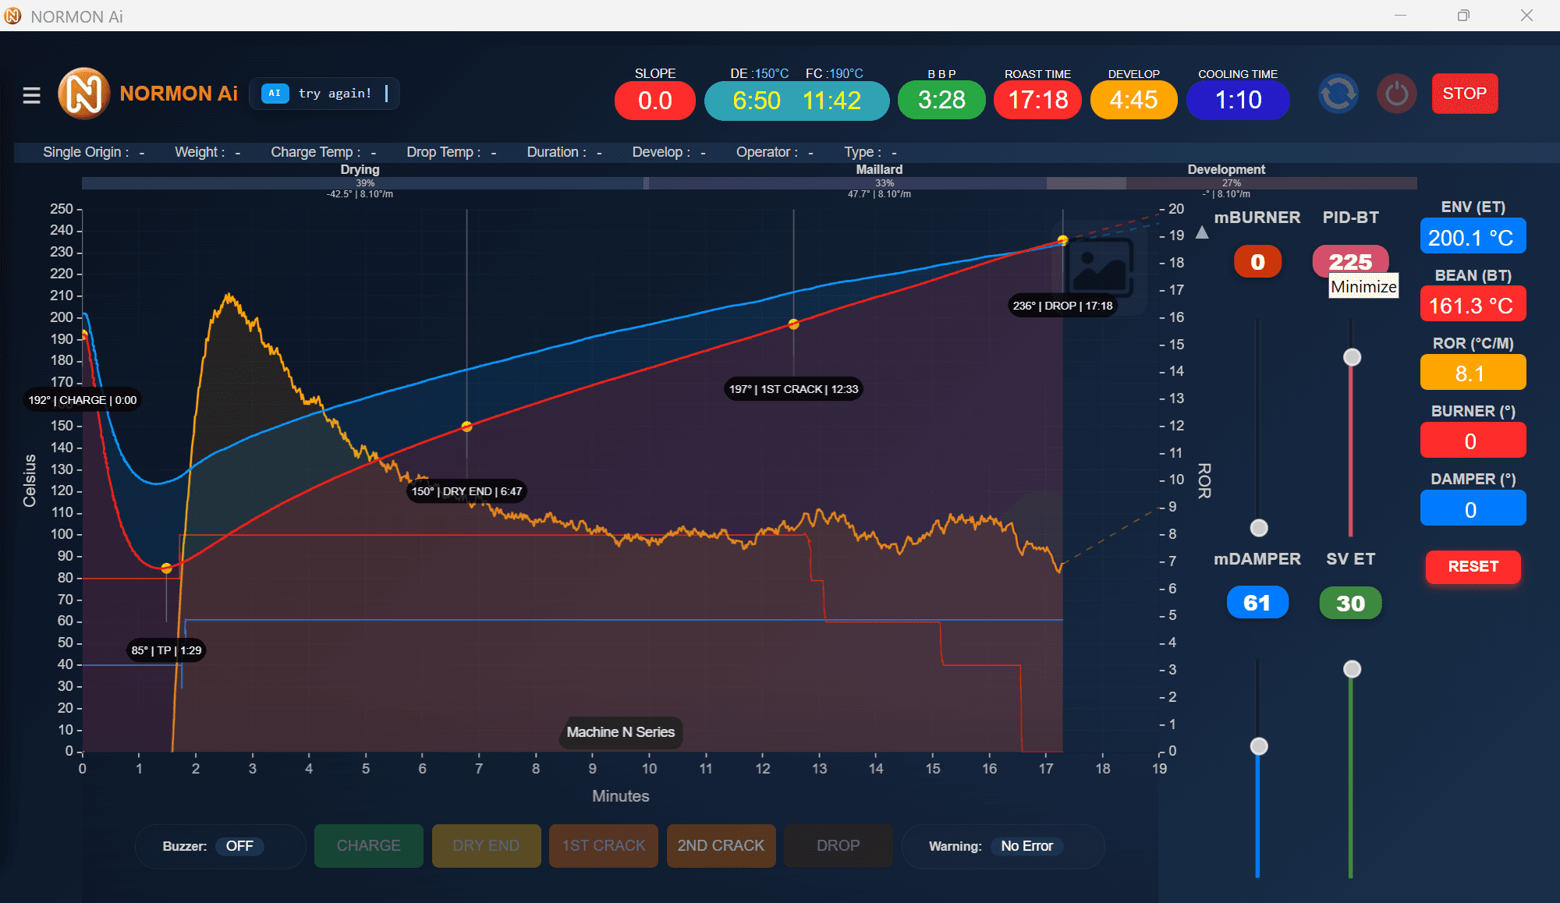Viewport: 1560px width, 903px height.
Task: Click the Drying phase progress bar
Action: pyautogui.click(x=363, y=183)
